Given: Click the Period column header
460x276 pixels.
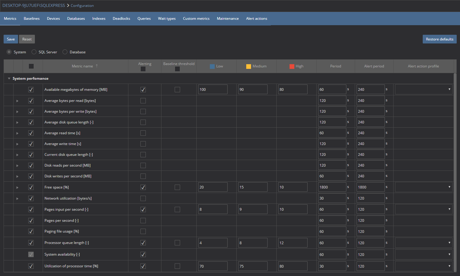Looking at the screenshot, I should click(x=336, y=66).
